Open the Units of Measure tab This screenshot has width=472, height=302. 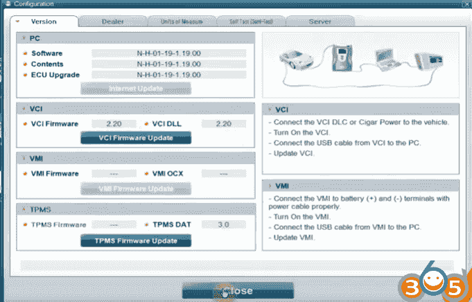[182, 21]
